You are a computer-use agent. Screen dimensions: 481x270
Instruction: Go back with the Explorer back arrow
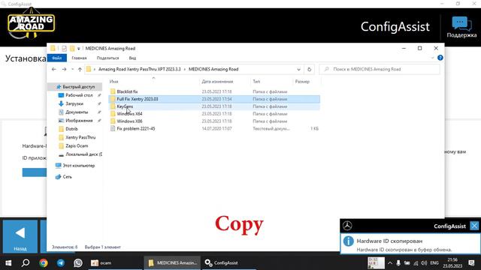coord(54,70)
